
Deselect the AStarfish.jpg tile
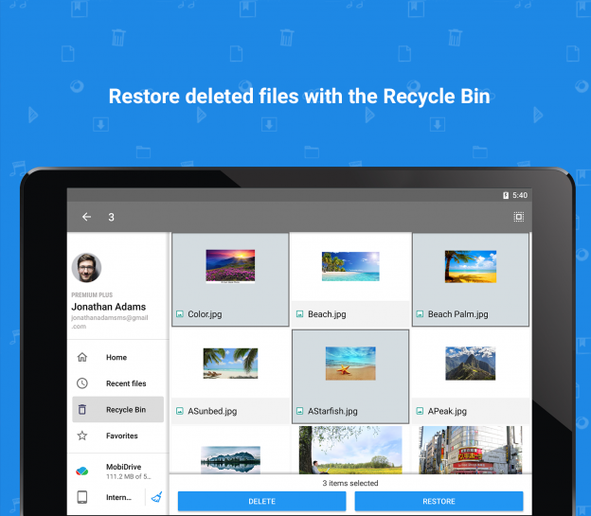click(350, 377)
